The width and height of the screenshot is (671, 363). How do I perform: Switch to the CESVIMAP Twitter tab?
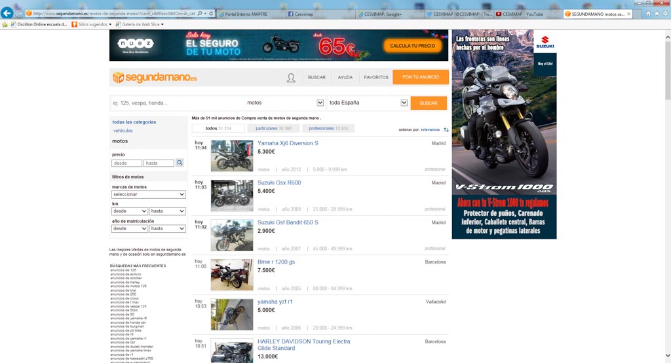[459, 14]
